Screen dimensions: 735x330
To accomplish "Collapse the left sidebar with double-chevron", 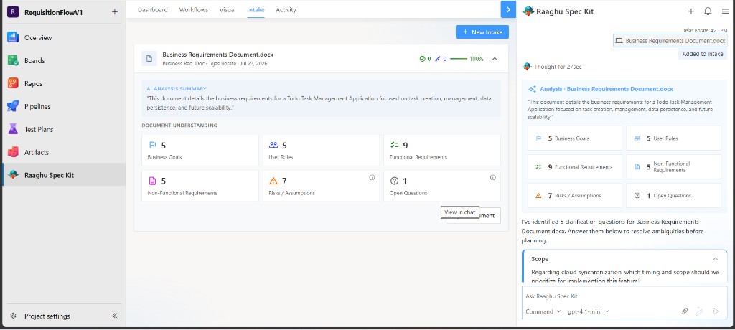I will pyautogui.click(x=114, y=316).
